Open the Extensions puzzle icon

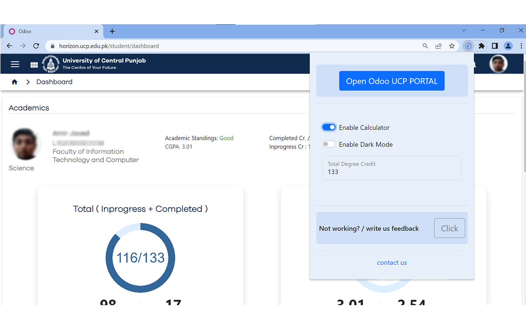coord(482,46)
